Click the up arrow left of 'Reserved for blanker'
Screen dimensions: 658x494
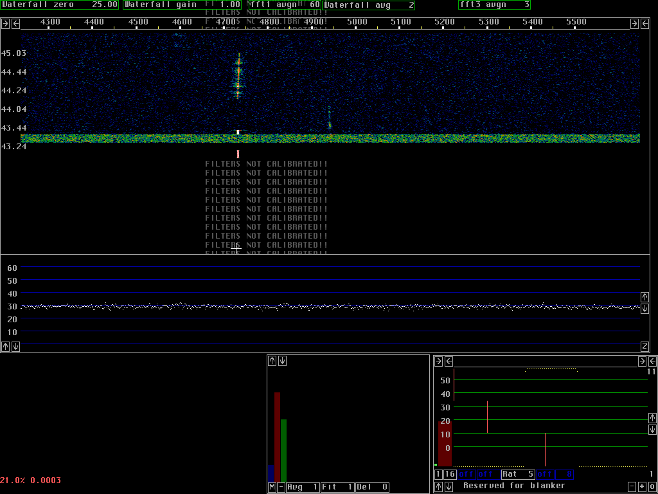[x=438, y=487]
